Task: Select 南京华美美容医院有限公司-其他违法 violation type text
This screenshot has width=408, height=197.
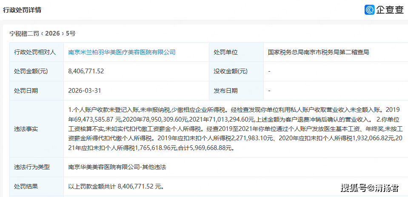Action: pyautogui.click(x=117, y=167)
